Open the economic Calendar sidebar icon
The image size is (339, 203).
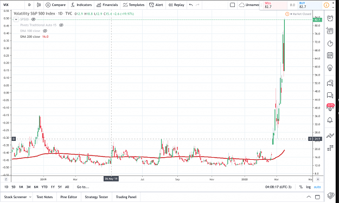pos(330,56)
